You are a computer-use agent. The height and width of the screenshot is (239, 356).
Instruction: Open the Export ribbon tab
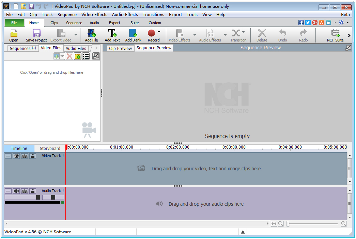click(114, 23)
